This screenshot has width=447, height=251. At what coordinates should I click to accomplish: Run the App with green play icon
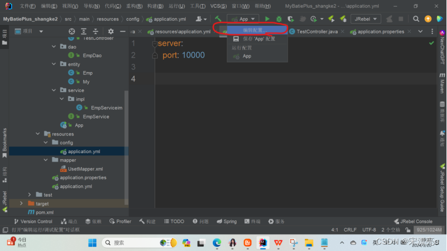pos(267,19)
